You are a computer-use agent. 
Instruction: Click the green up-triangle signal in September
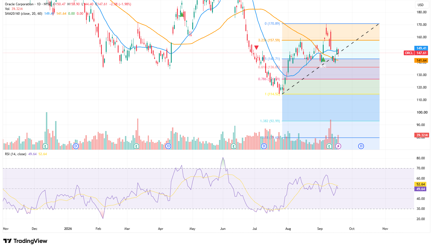coord(323,59)
